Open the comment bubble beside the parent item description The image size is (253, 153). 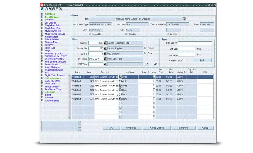pos(185,19)
